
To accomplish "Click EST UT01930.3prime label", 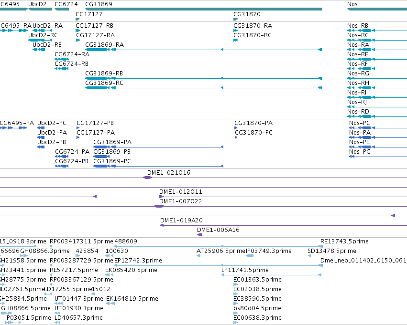I will click(79, 308).
